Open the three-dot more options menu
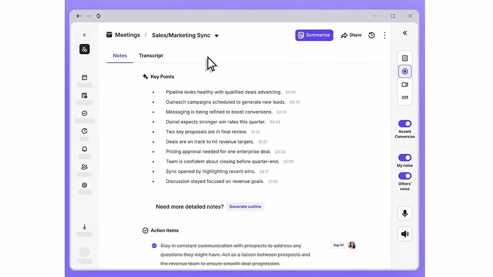 tap(384, 35)
